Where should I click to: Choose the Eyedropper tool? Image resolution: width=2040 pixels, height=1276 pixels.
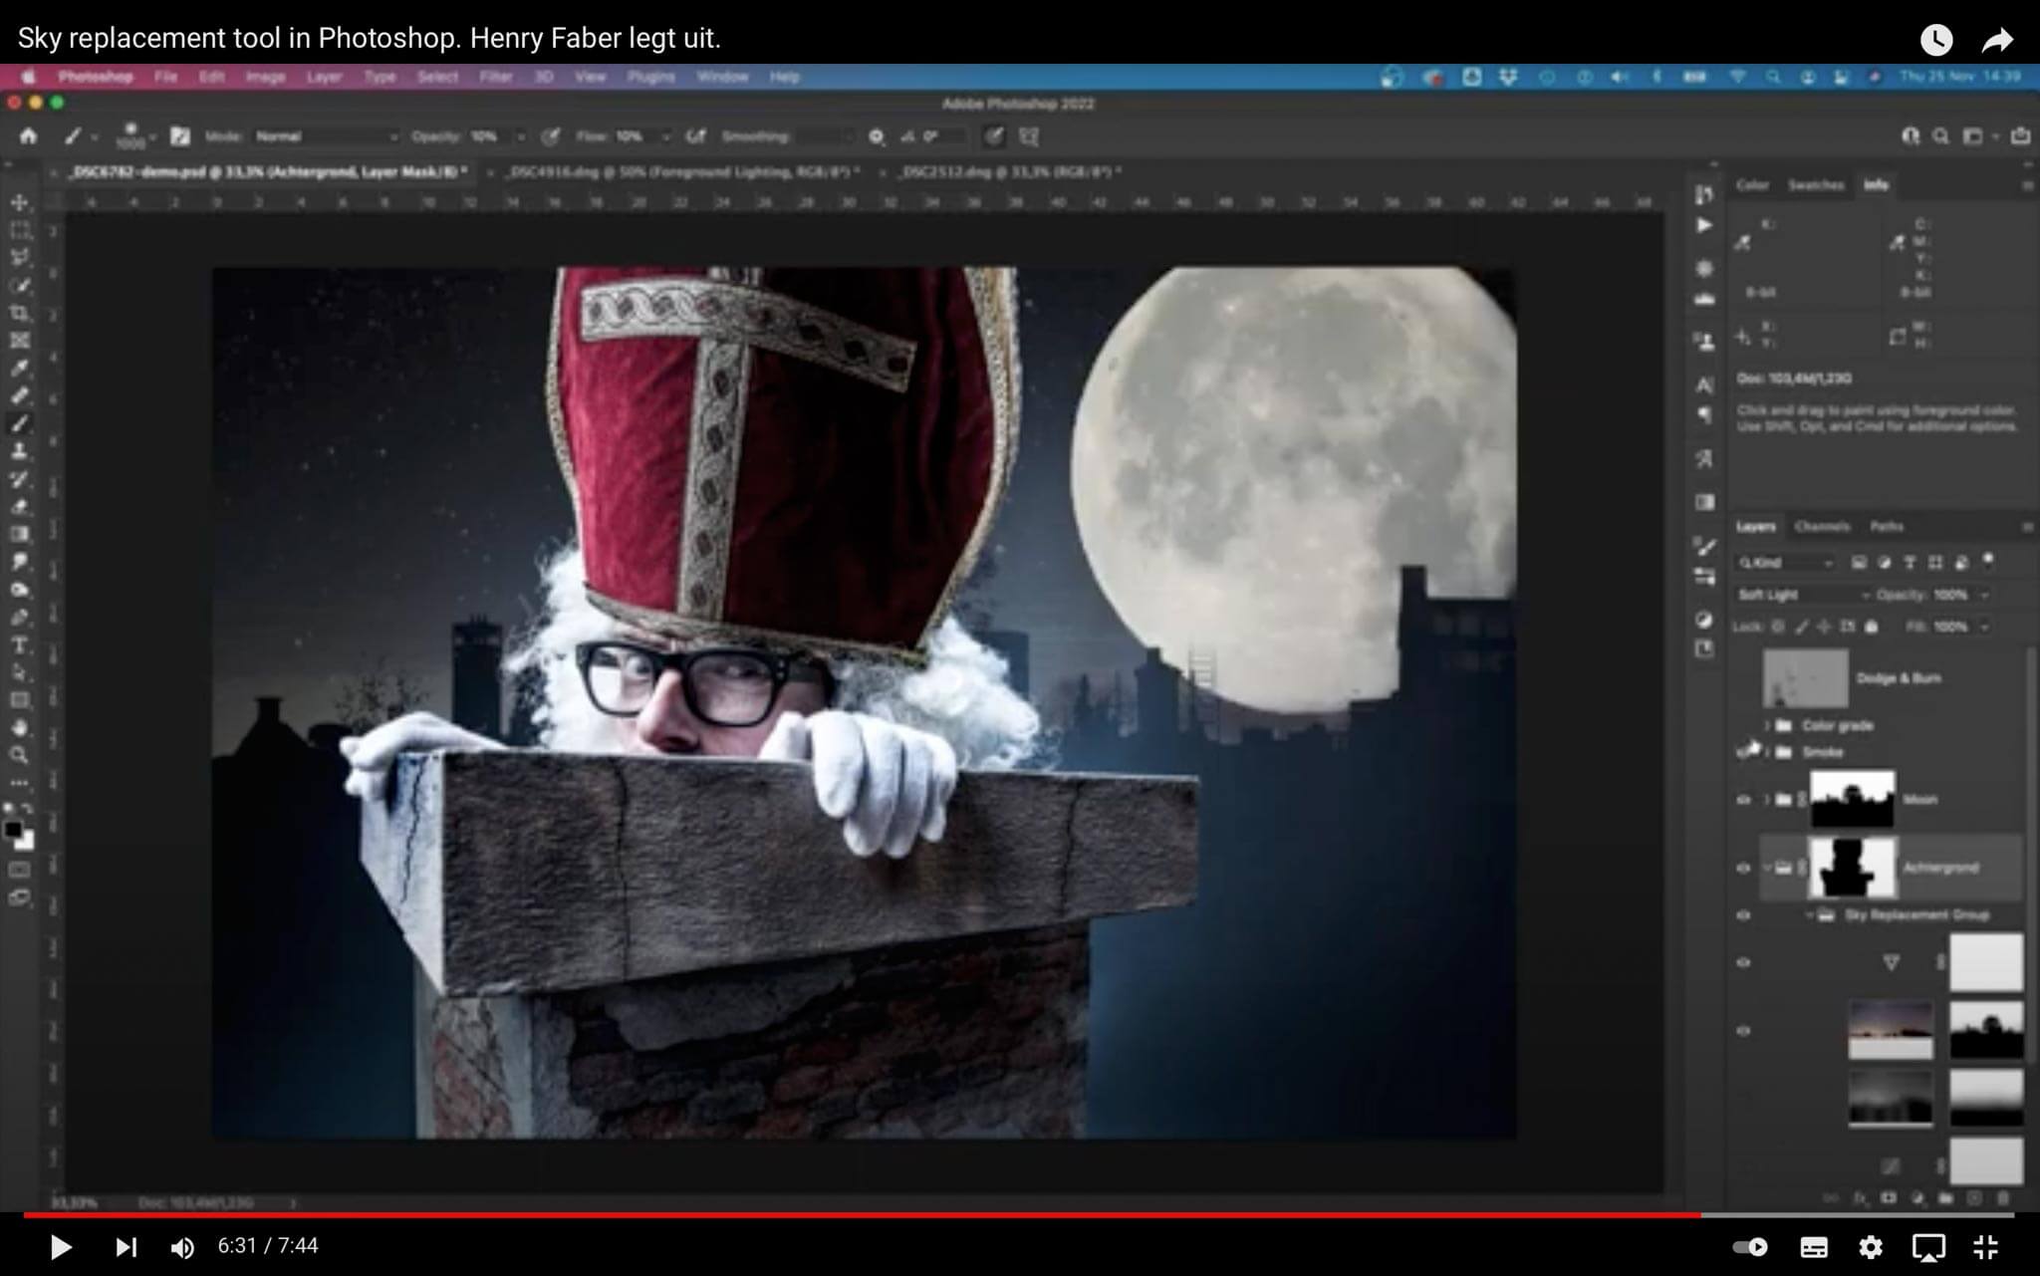19,369
